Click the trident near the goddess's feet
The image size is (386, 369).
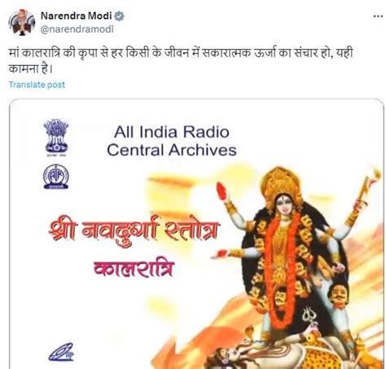coord(309,317)
